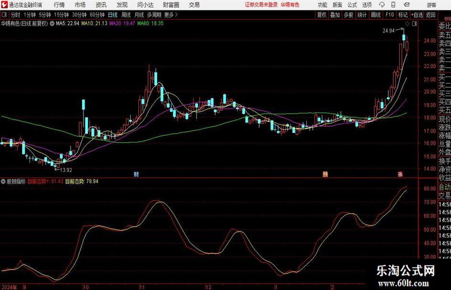Click the red 涨 event marker
451x290 pixels.
coord(400,174)
